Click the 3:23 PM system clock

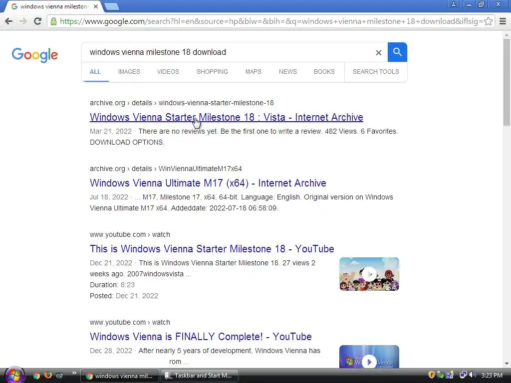[492, 376]
